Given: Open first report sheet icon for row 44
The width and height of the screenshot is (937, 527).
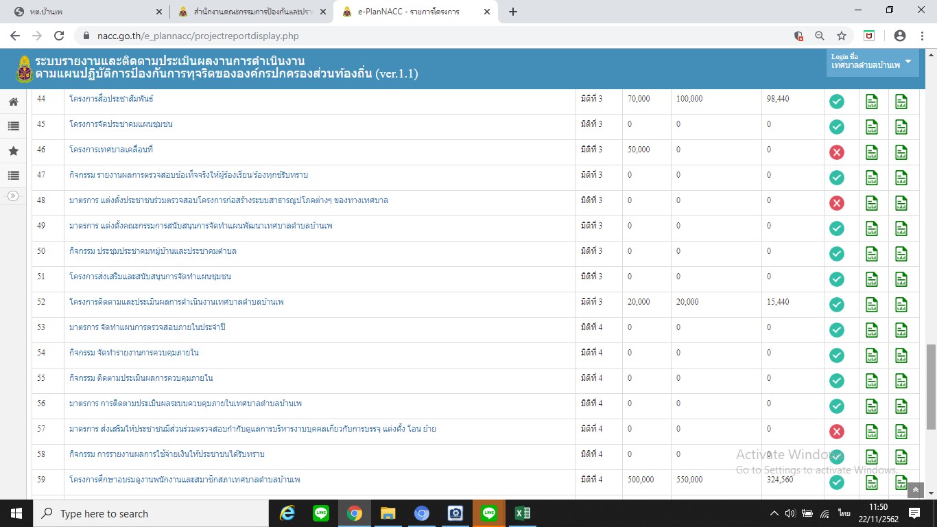Looking at the screenshot, I should coord(872,102).
